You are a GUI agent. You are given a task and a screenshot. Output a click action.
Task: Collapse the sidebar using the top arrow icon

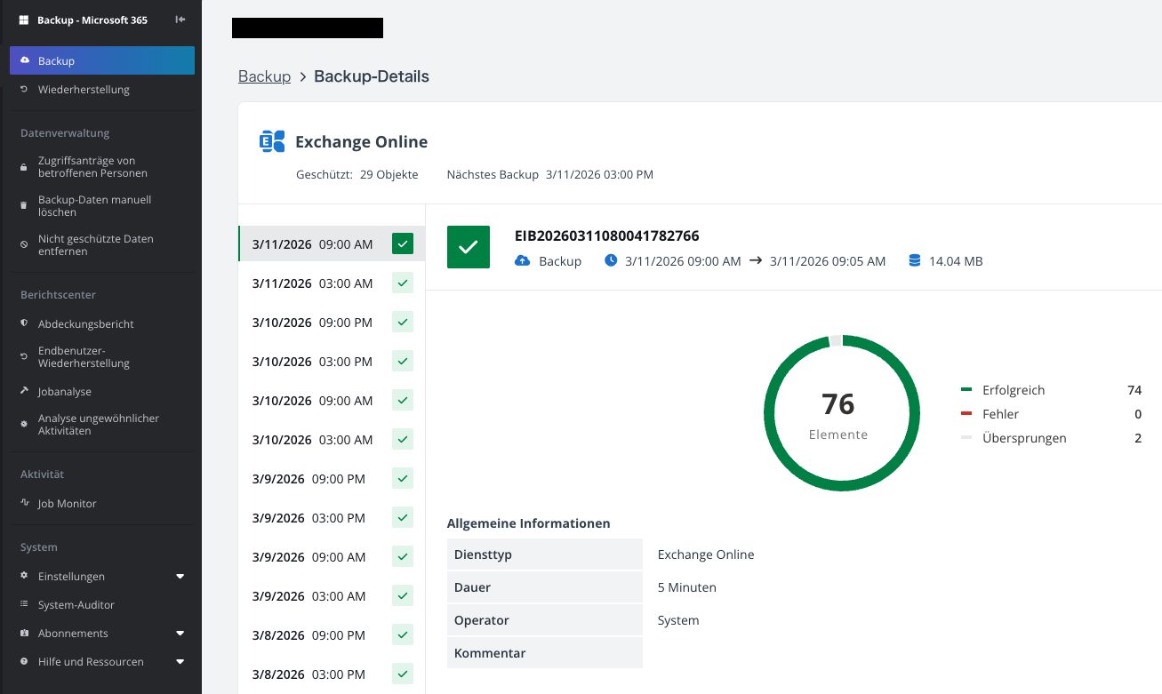click(180, 20)
